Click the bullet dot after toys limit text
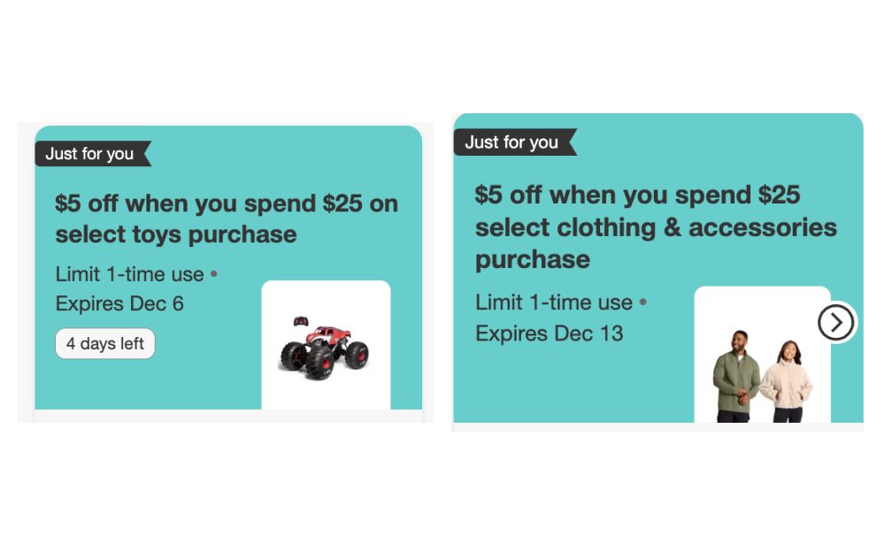 (213, 274)
